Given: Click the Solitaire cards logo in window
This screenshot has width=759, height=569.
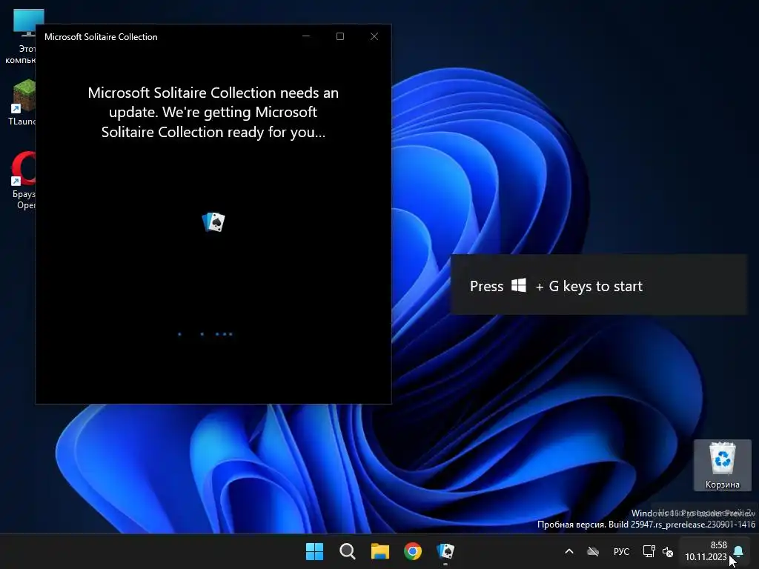Looking at the screenshot, I should pyautogui.click(x=213, y=222).
